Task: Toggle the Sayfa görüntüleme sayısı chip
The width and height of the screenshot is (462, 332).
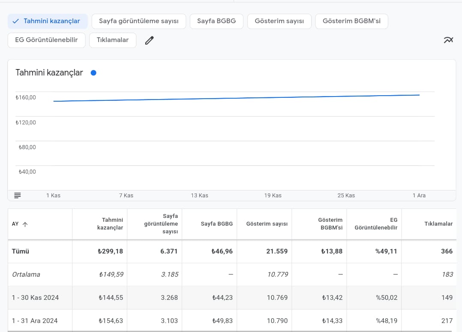Action: click(139, 21)
